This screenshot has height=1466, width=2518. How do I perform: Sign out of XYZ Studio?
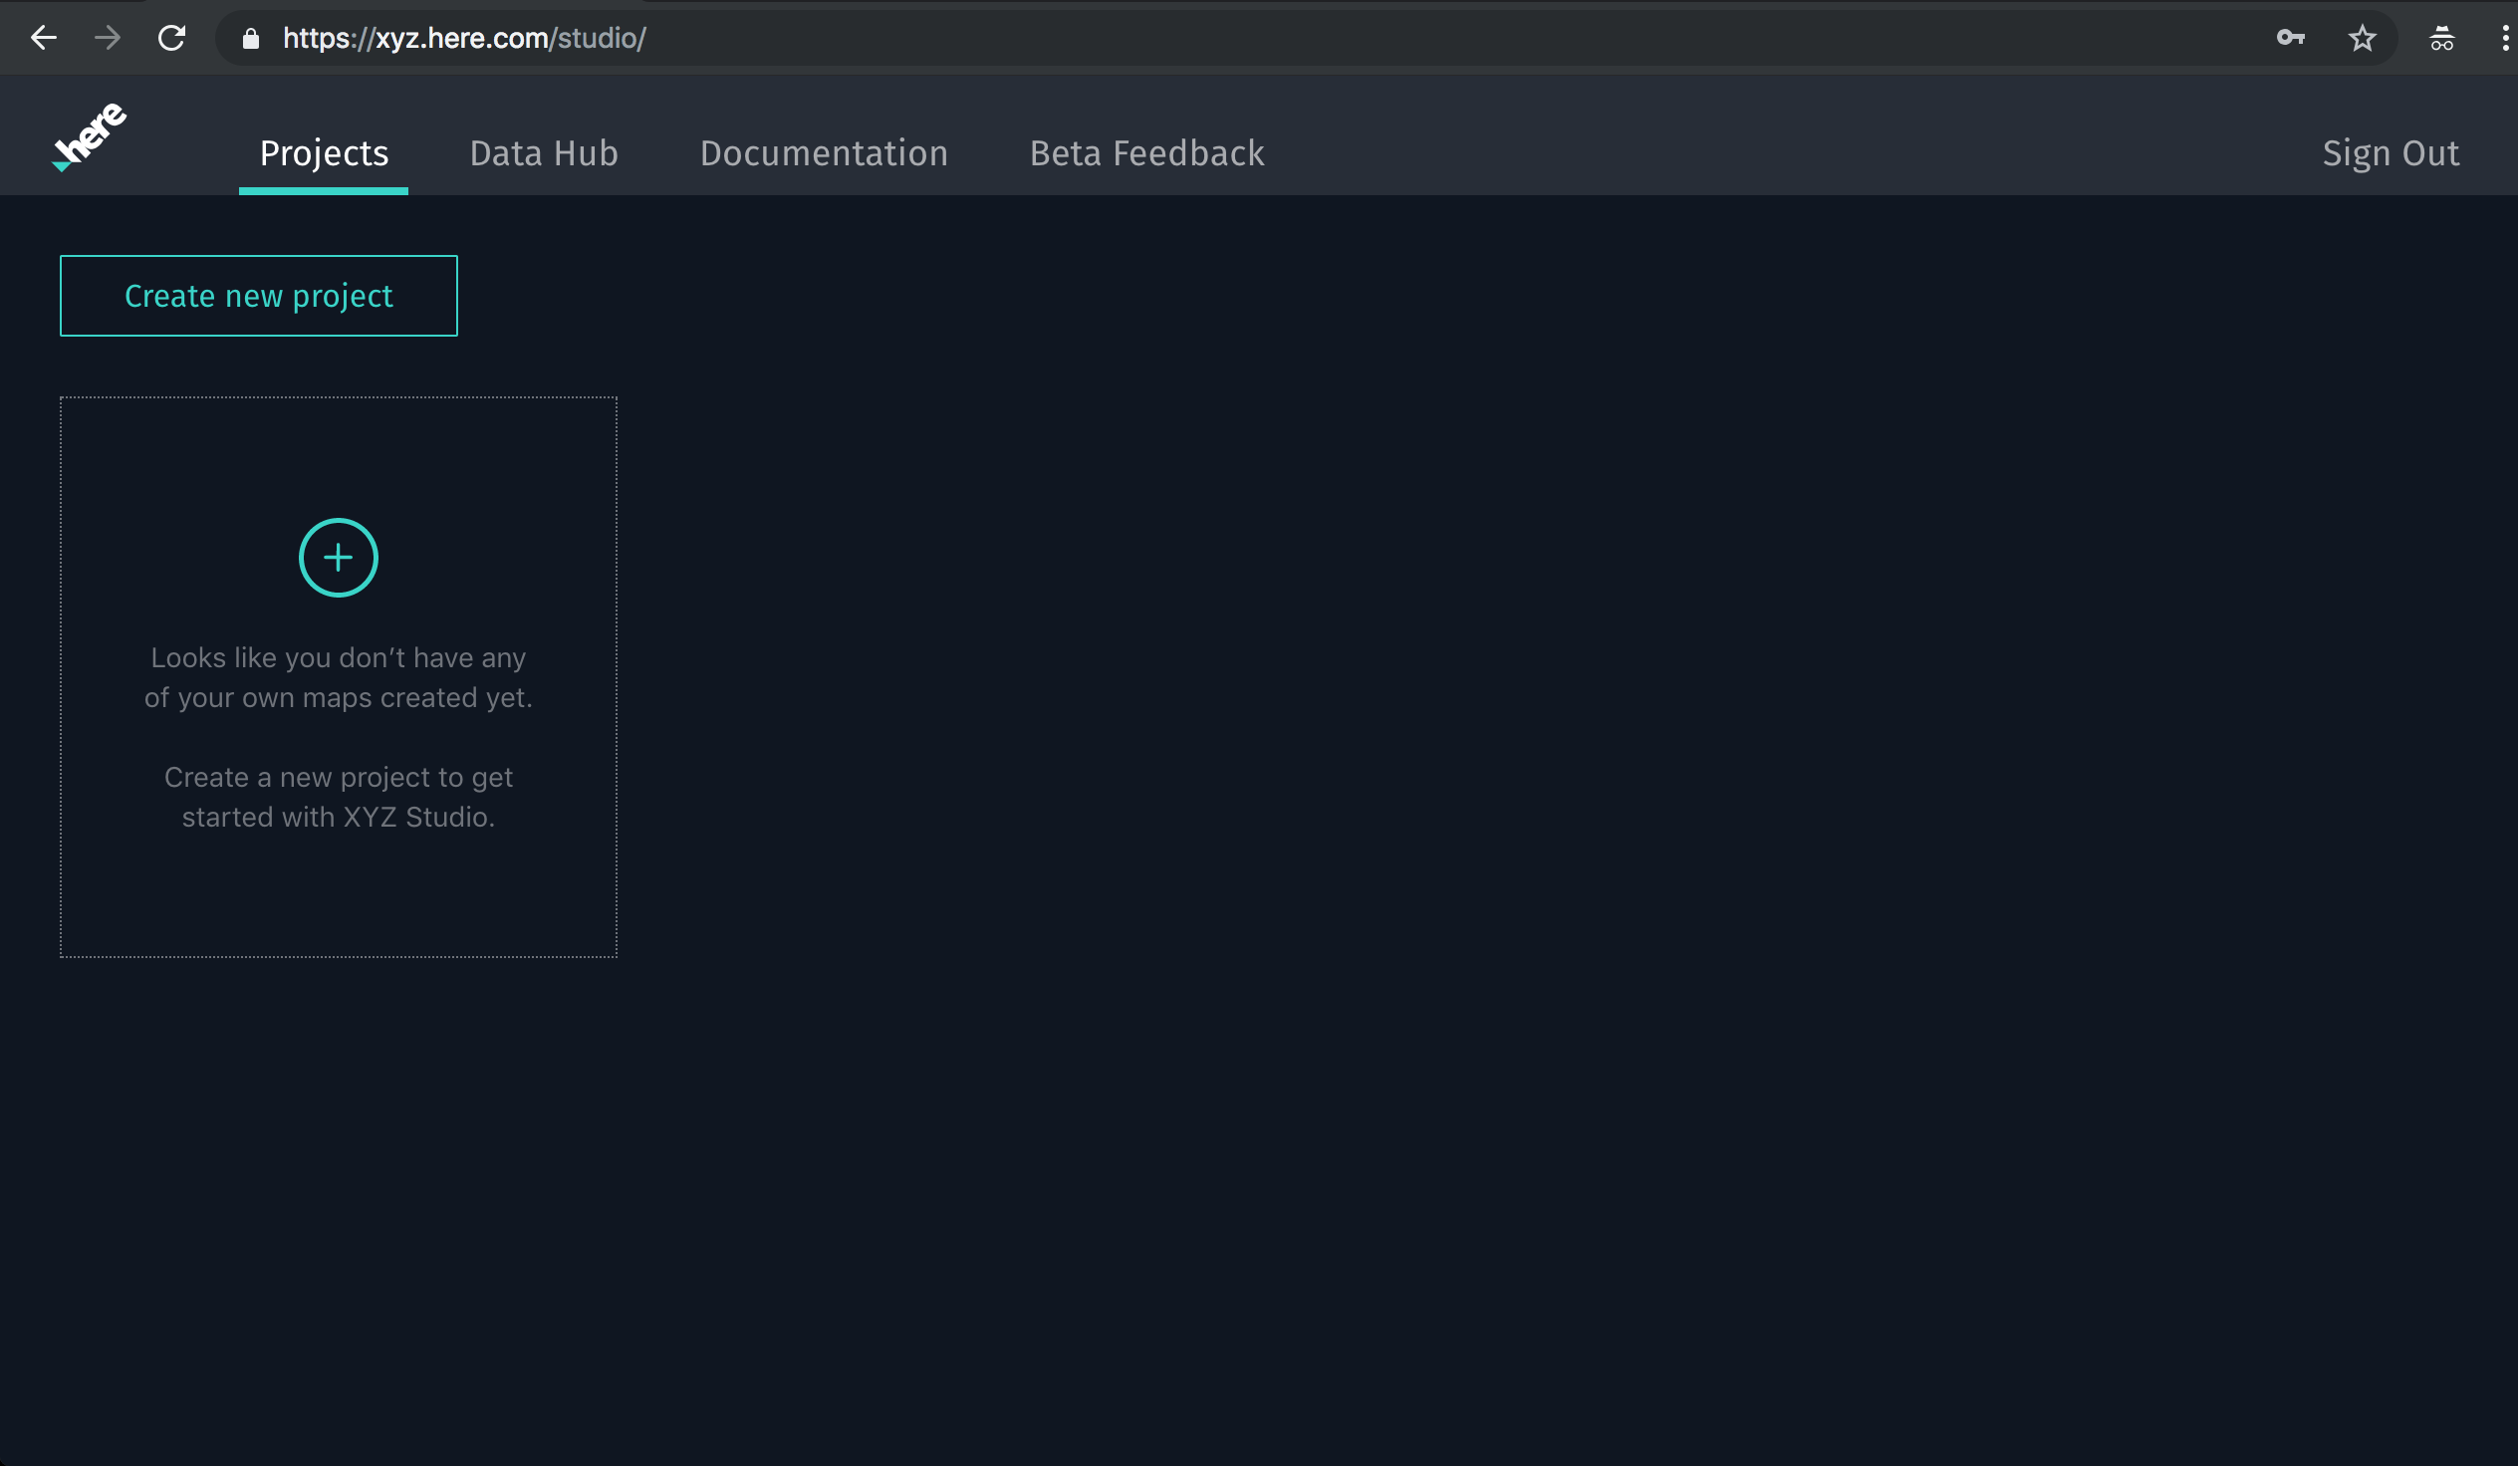[2390, 153]
